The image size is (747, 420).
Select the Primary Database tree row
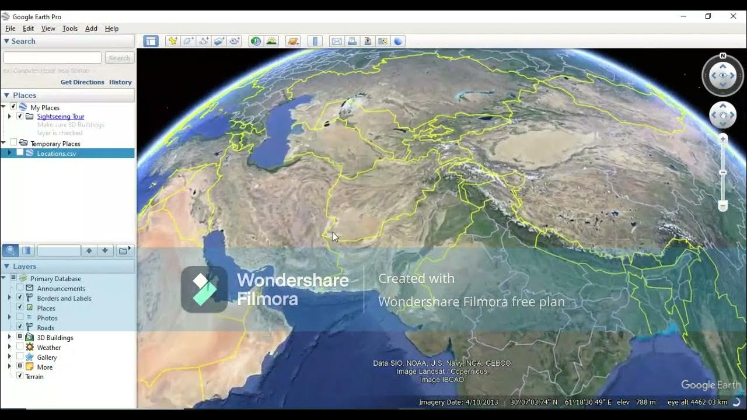pyautogui.click(x=55, y=278)
